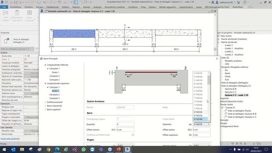Open Visual Studio from the taskbar

75,150
